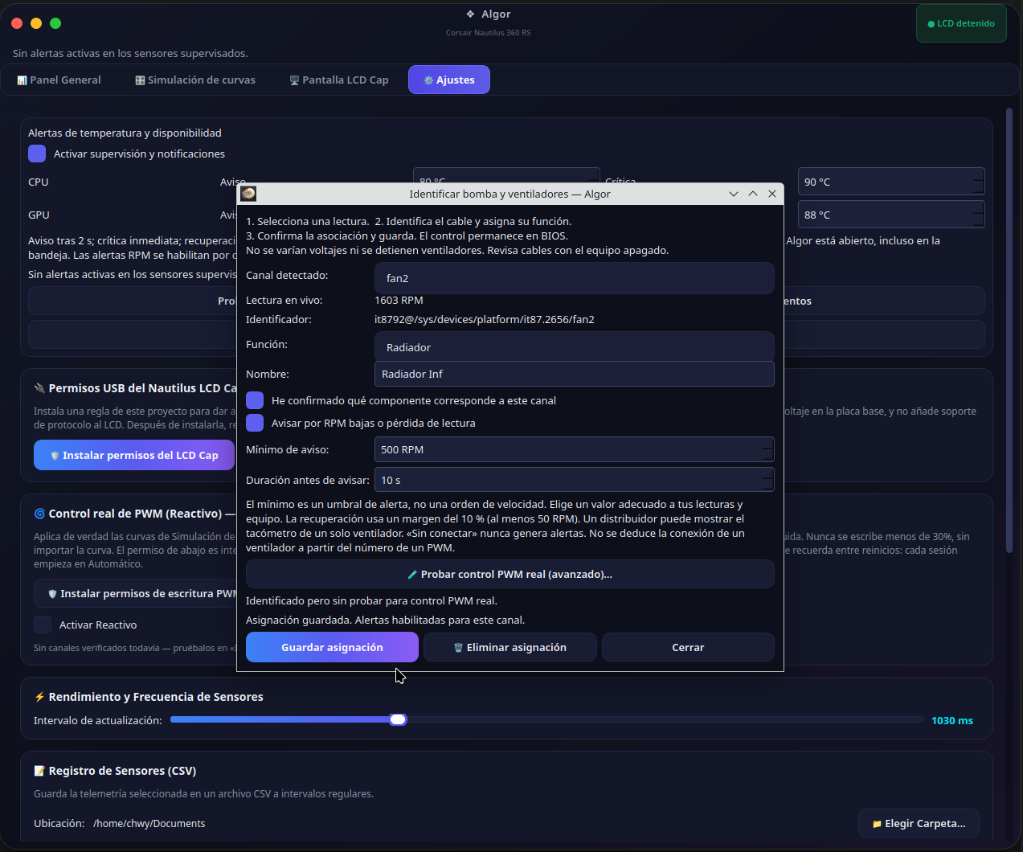This screenshot has width=1023, height=852.
Task: Click the path '/home/chwy/Documents'
Action: (x=149, y=823)
